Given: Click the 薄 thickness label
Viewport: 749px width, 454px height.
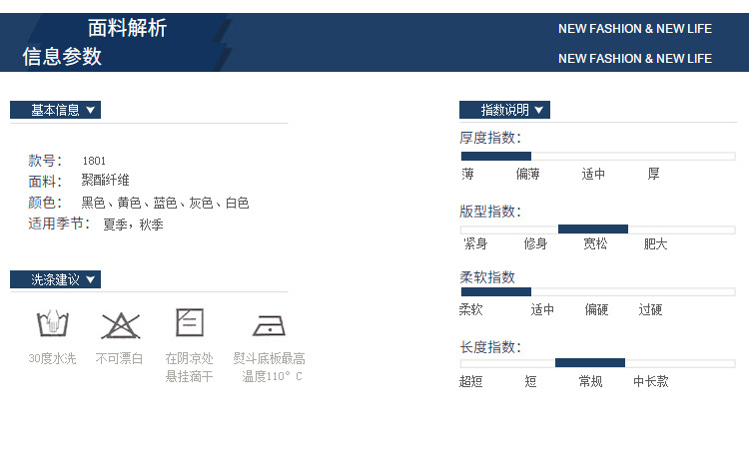Looking at the screenshot, I should 467,174.
